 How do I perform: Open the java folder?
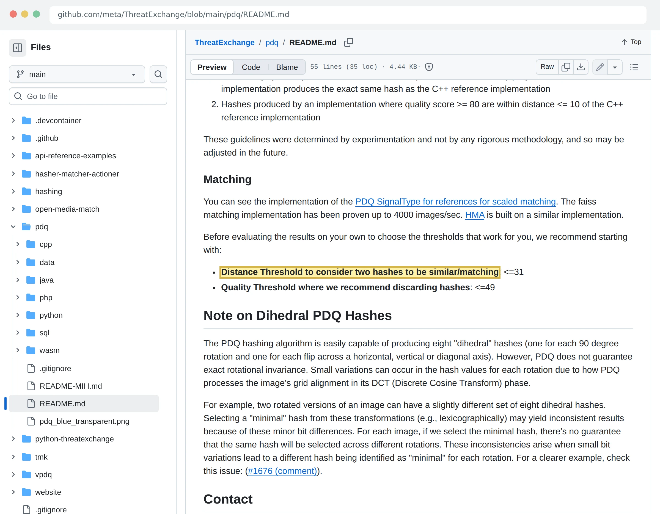click(x=46, y=280)
